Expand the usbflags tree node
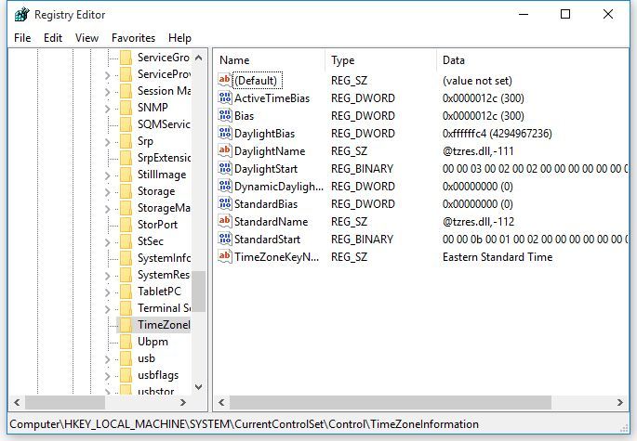Screen dimensions: 637x441 point(107,375)
